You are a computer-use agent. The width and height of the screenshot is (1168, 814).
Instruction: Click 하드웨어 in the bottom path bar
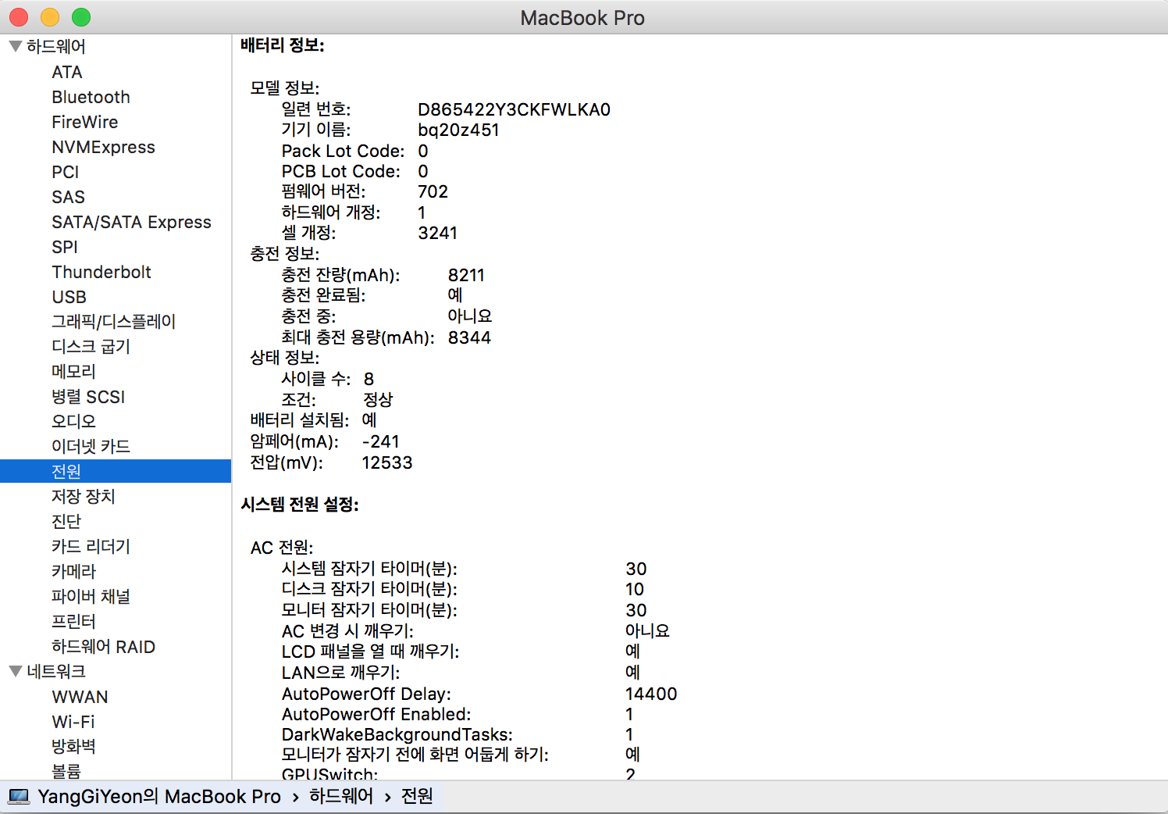click(341, 797)
